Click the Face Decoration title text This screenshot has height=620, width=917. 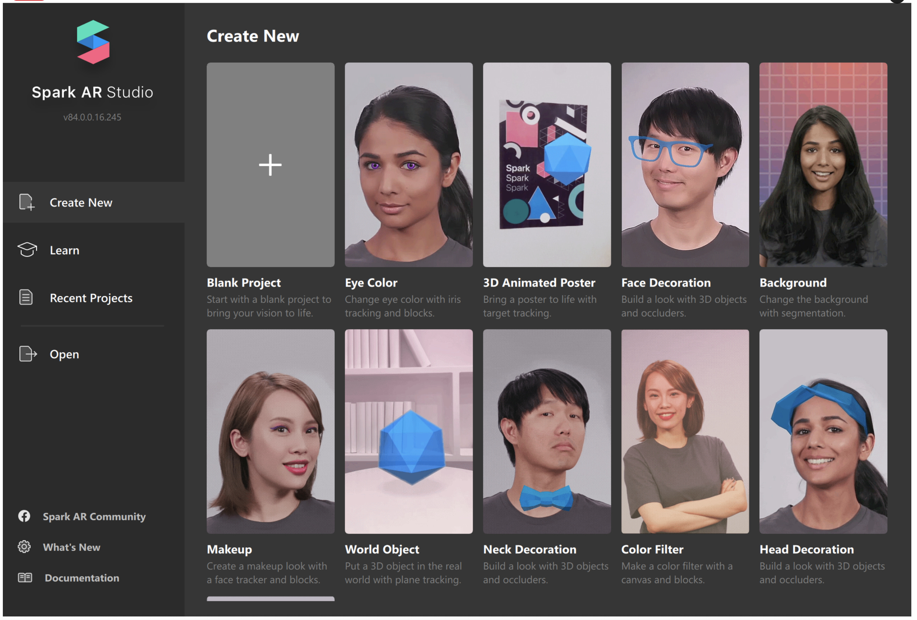tap(666, 283)
